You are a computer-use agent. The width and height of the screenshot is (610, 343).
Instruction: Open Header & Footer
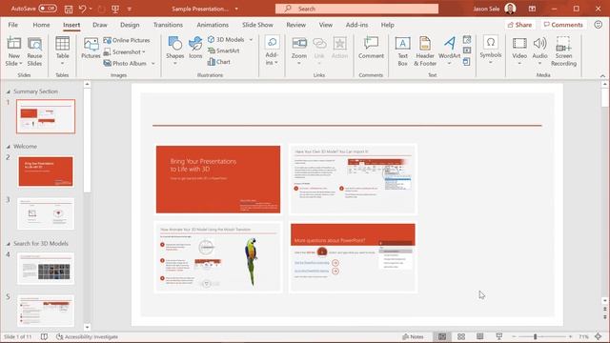click(425, 51)
